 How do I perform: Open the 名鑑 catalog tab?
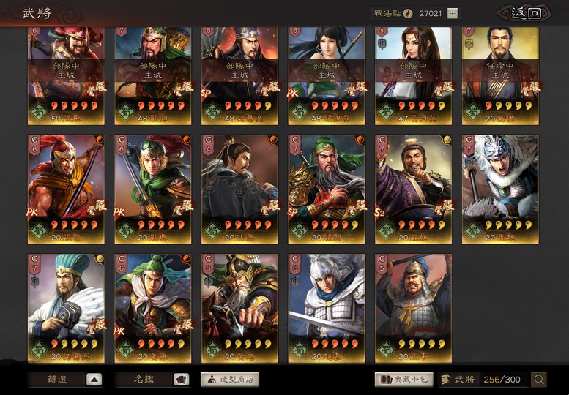pyautogui.click(x=144, y=380)
